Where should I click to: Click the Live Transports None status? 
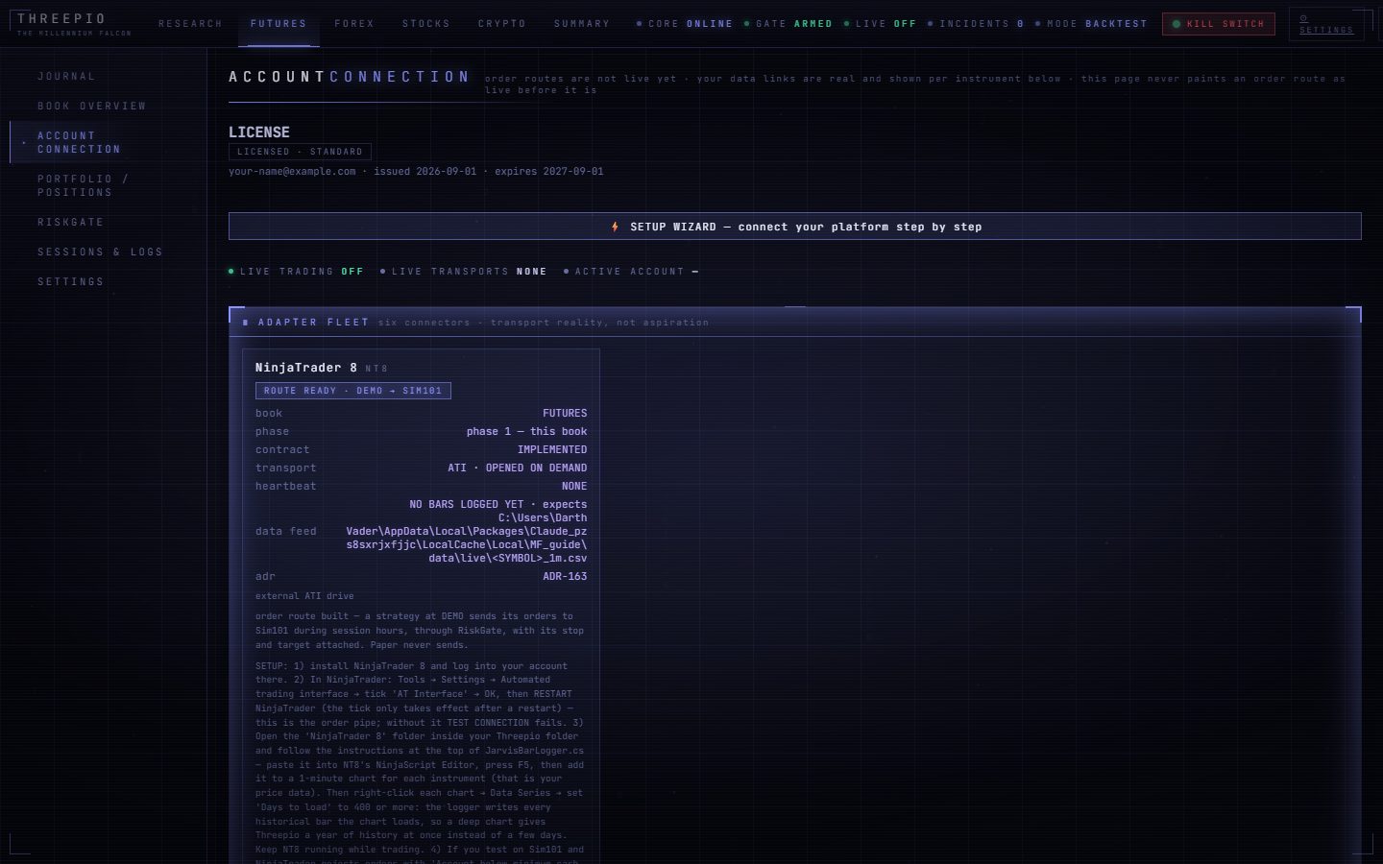click(x=463, y=272)
